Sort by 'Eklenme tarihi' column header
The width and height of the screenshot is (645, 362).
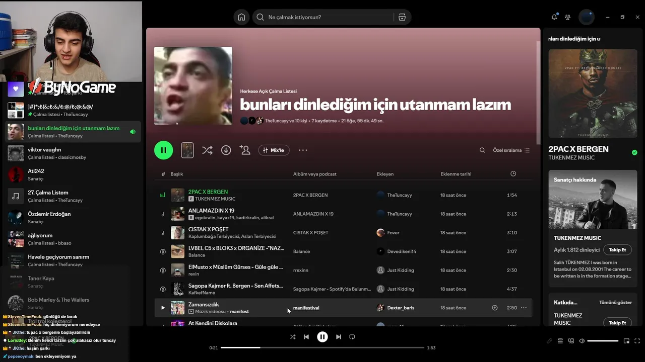tap(456, 174)
